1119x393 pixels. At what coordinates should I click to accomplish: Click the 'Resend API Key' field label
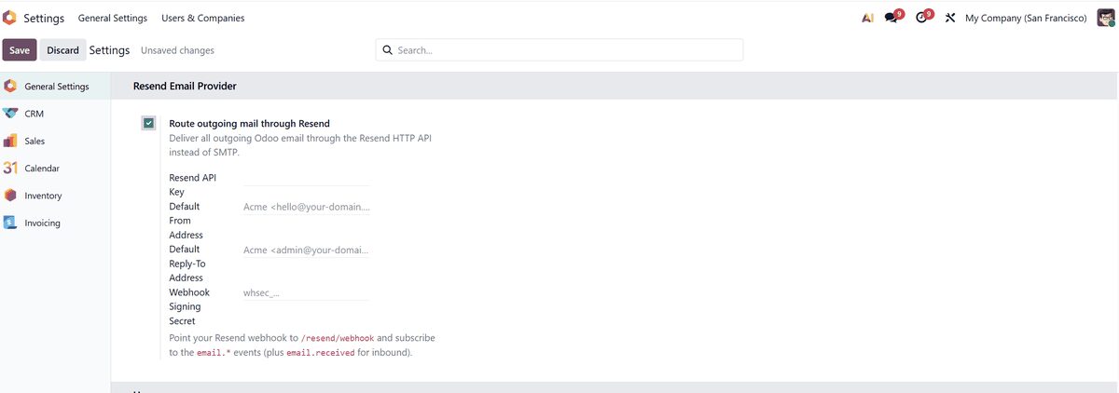tap(193, 184)
